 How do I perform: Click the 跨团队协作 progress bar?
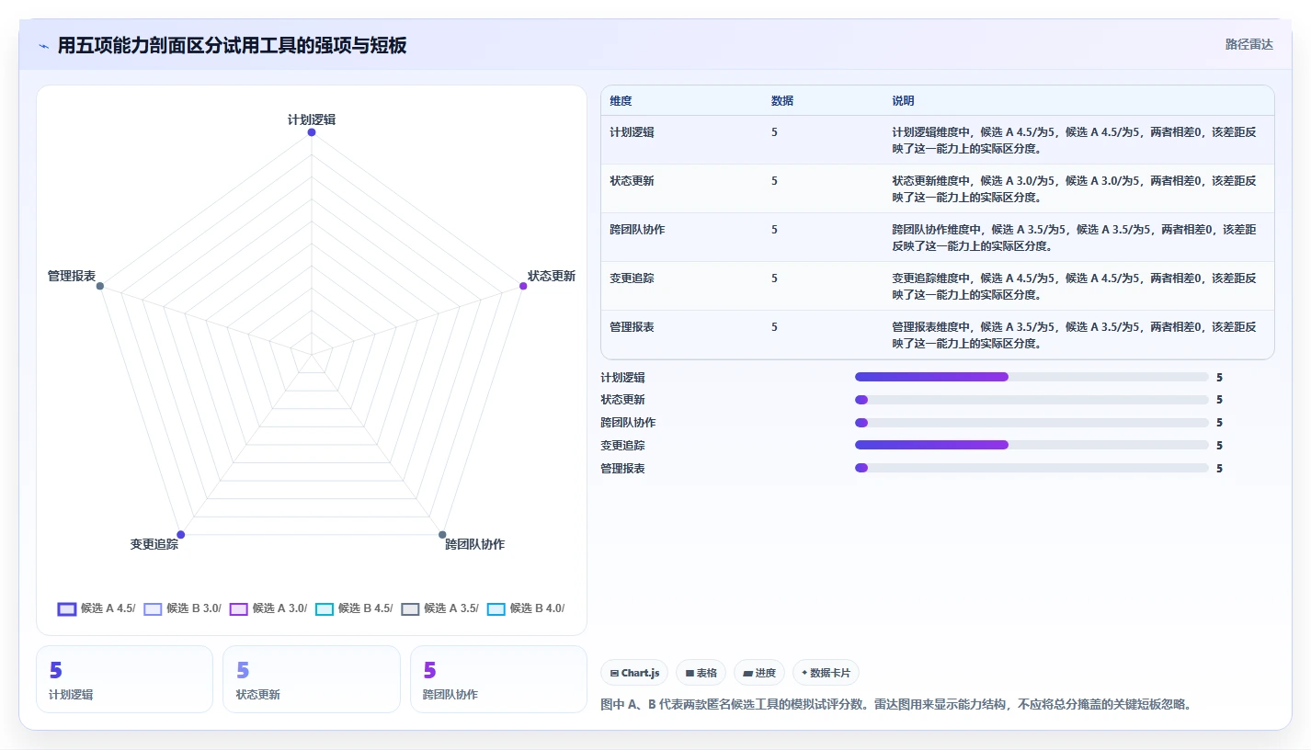point(1032,423)
